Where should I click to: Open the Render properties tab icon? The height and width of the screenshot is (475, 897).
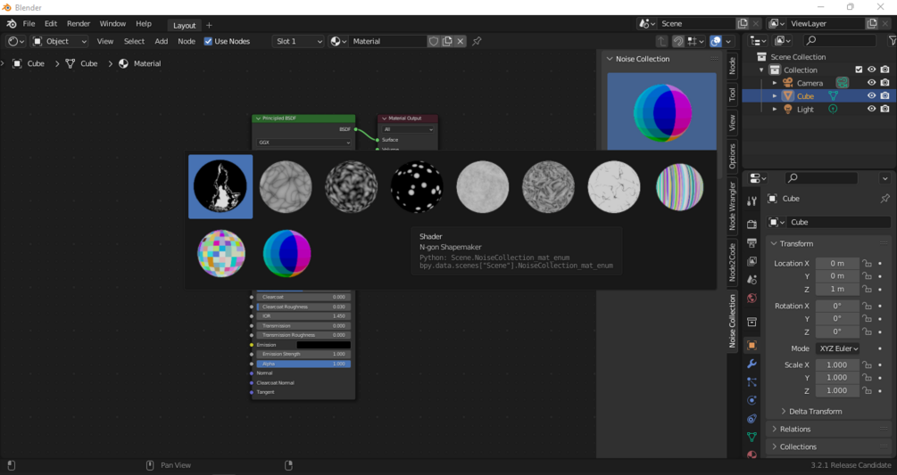point(752,225)
